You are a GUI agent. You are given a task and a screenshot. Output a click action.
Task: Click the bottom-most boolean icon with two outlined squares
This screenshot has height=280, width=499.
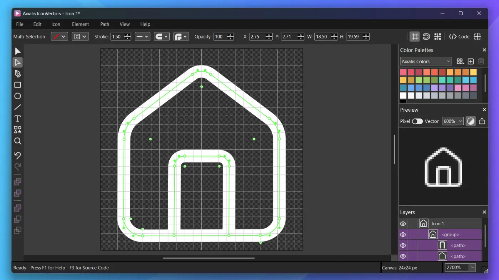click(17, 230)
